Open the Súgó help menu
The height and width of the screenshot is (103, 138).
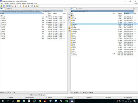(136, 3)
